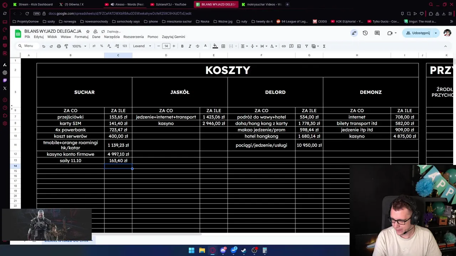
Task: Print the spreadsheet with the printer icon
Action: pyautogui.click(x=59, y=46)
